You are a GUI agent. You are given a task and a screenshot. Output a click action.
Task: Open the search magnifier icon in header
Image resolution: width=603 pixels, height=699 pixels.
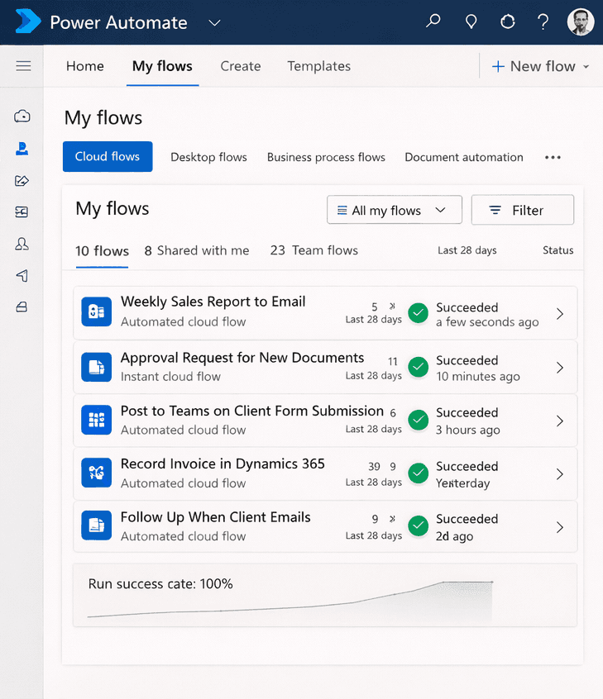433,21
